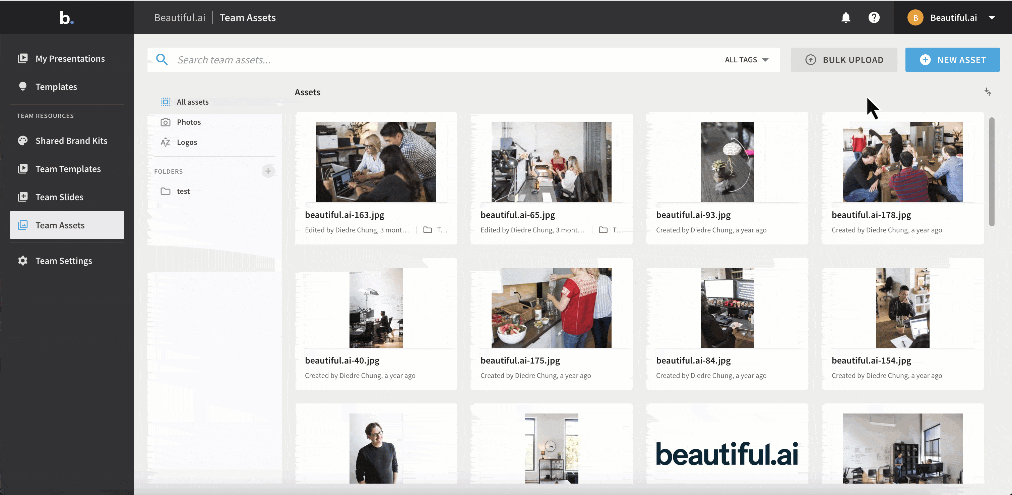Click the search magnifier icon
The width and height of the screenshot is (1012, 495).
(162, 60)
